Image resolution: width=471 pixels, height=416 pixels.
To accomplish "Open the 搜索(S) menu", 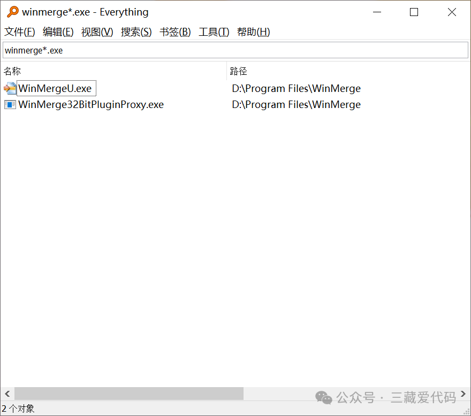I will point(136,32).
